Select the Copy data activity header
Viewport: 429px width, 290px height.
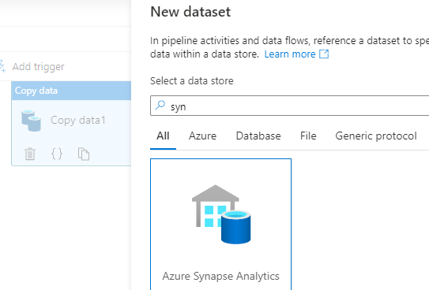(x=71, y=91)
